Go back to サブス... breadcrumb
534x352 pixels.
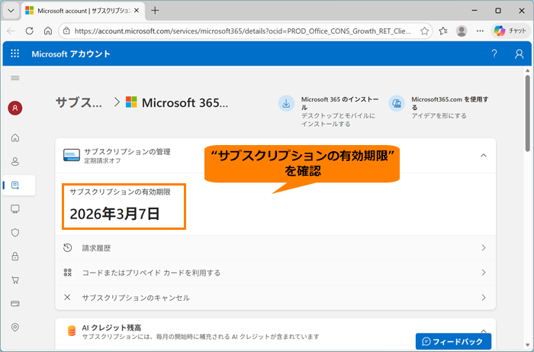pos(79,102)
